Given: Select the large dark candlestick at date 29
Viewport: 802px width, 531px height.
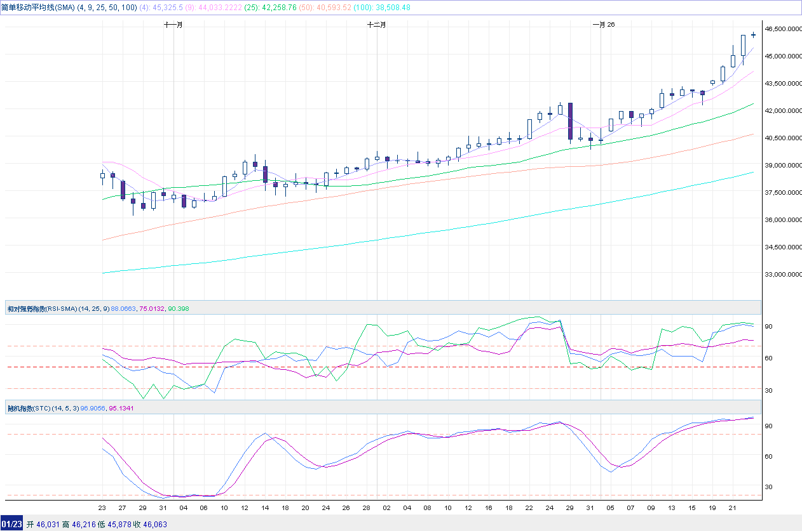Looking at the screenshot, I should pyautogui.click(x=571, y=121).
